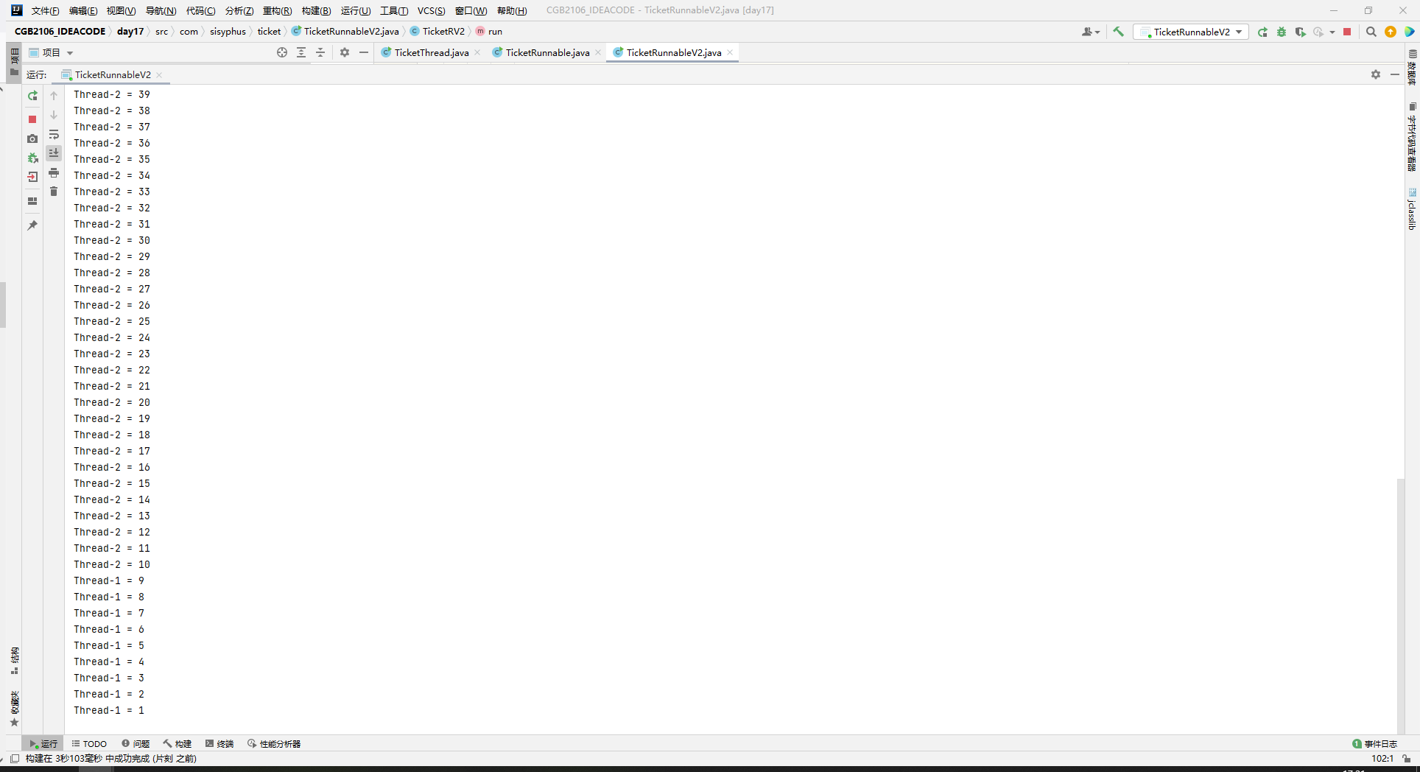Open the VCS(S) menu
The image size is (1420, 772).
click(x=431, y=10)
